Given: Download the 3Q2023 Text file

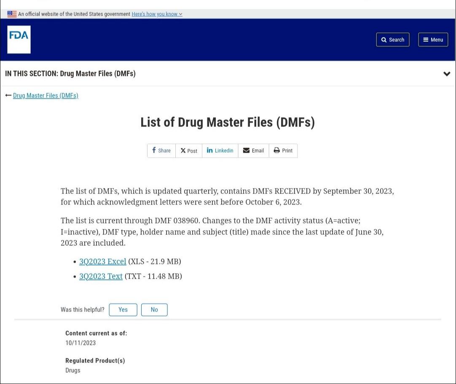Looking at the screenshot, I should pos(101,276).
